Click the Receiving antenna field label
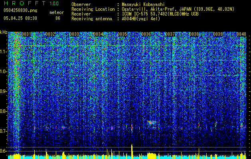 [x=92, y=19]
